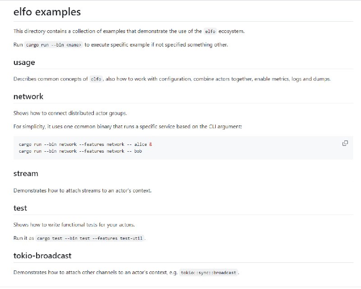Click the code line ending with "alice &"
The height and width of the screenshot is (289, 361).
click(85, 144)
